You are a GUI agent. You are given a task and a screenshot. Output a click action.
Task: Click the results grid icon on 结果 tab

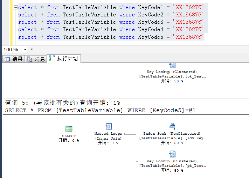pos(7,59)
